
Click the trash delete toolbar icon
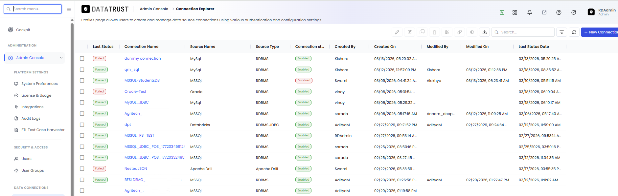click(434, 32)
